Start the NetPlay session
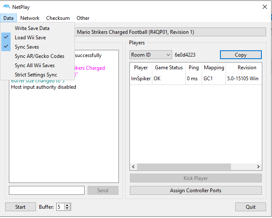This screenshot has width=272, height=218. click(20, 207)
